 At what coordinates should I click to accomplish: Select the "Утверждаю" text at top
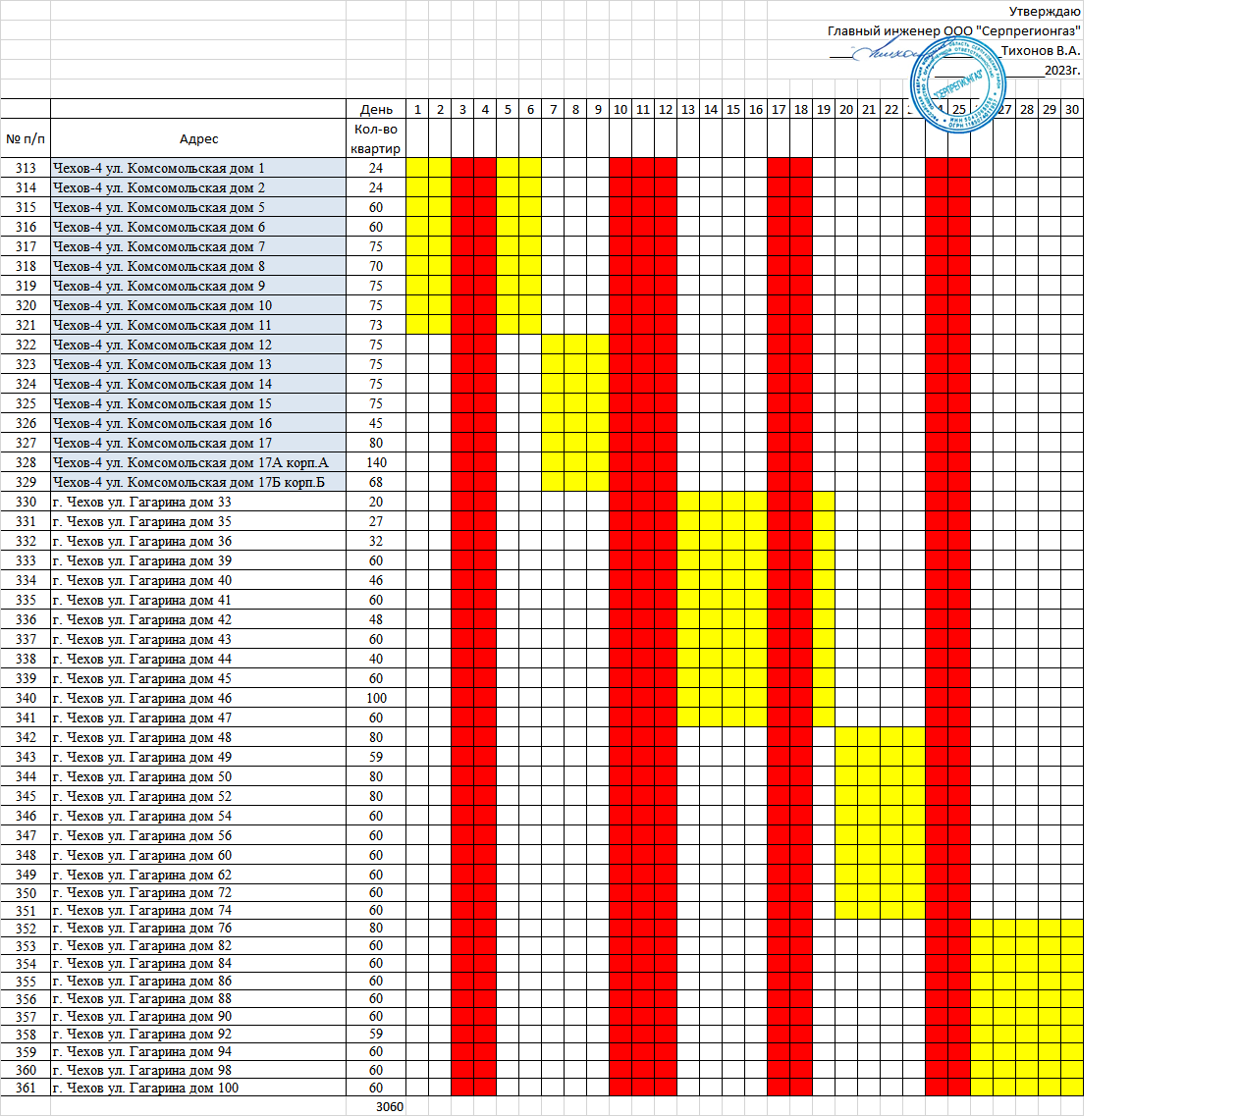point(1045,12)
